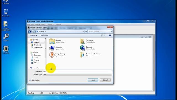
Task: Select the Image Catalog folder icon
Action: point(52,55)
